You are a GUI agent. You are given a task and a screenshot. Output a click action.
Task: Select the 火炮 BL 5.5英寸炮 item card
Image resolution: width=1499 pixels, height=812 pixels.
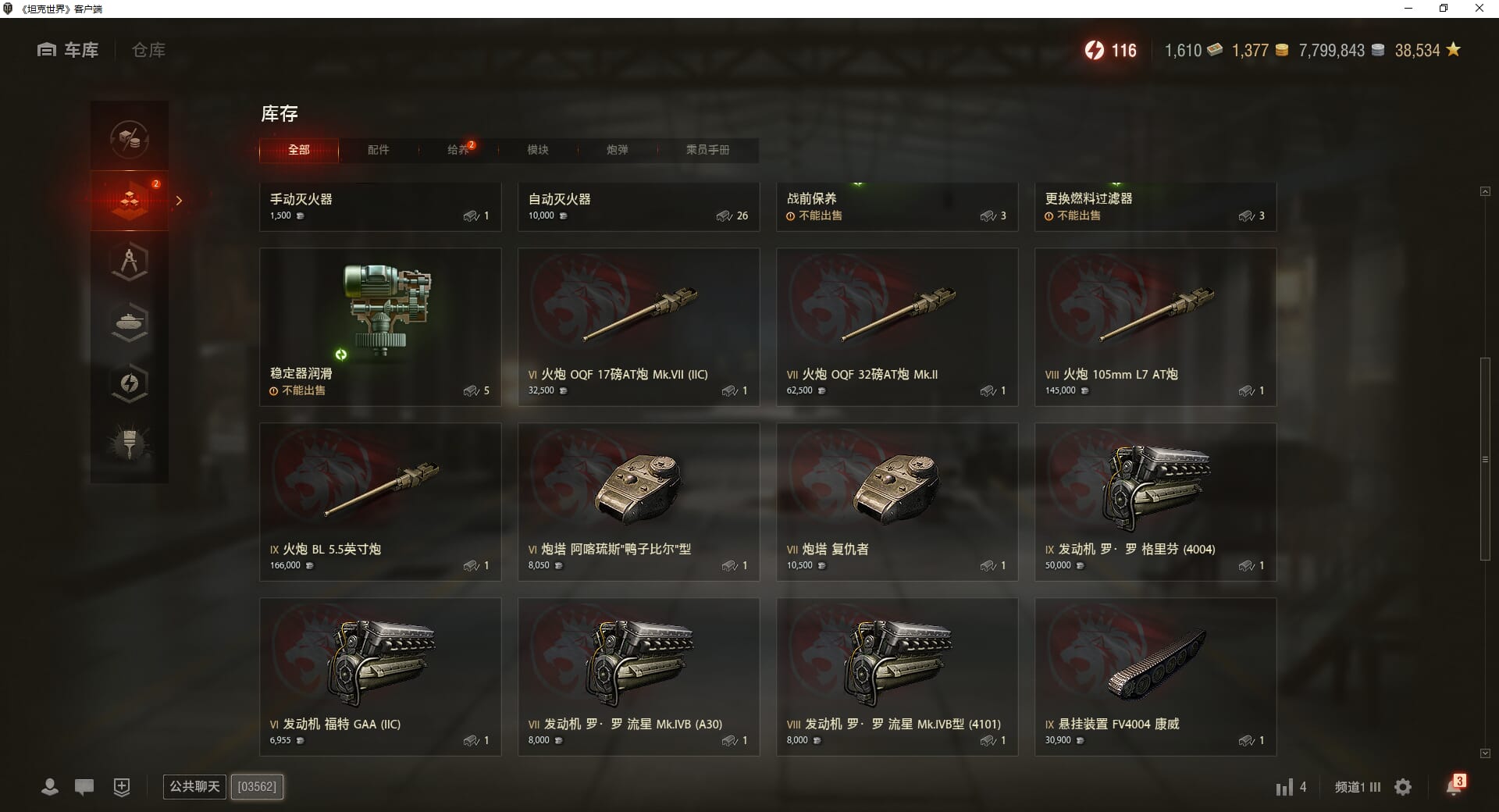(380, 502)
